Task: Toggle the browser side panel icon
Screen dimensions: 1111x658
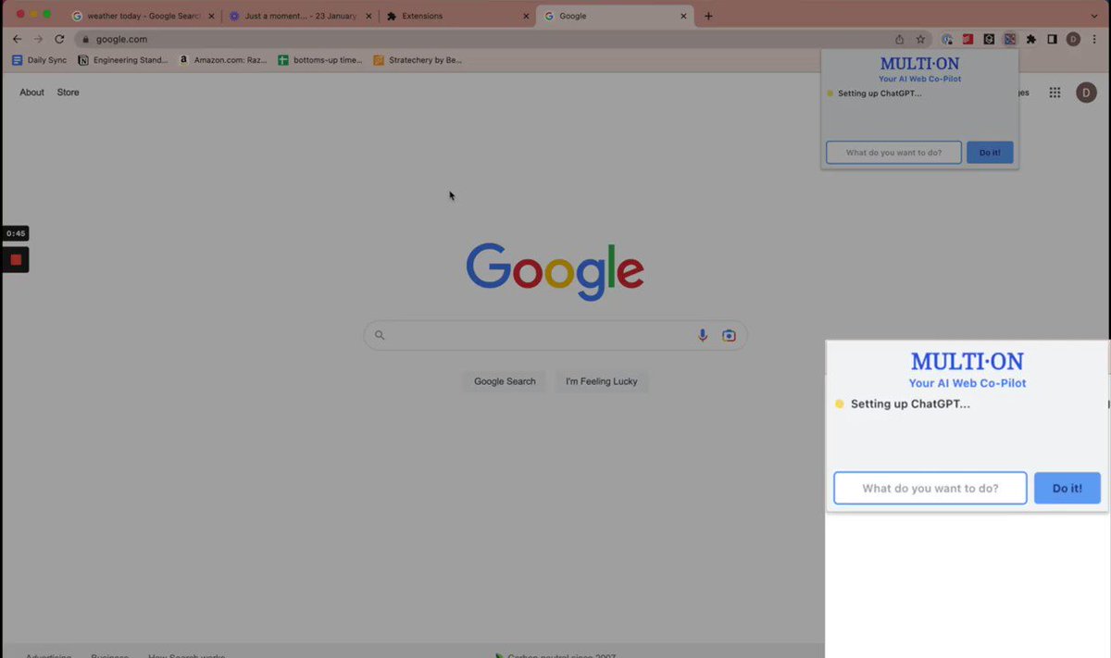Action: 1053,39
